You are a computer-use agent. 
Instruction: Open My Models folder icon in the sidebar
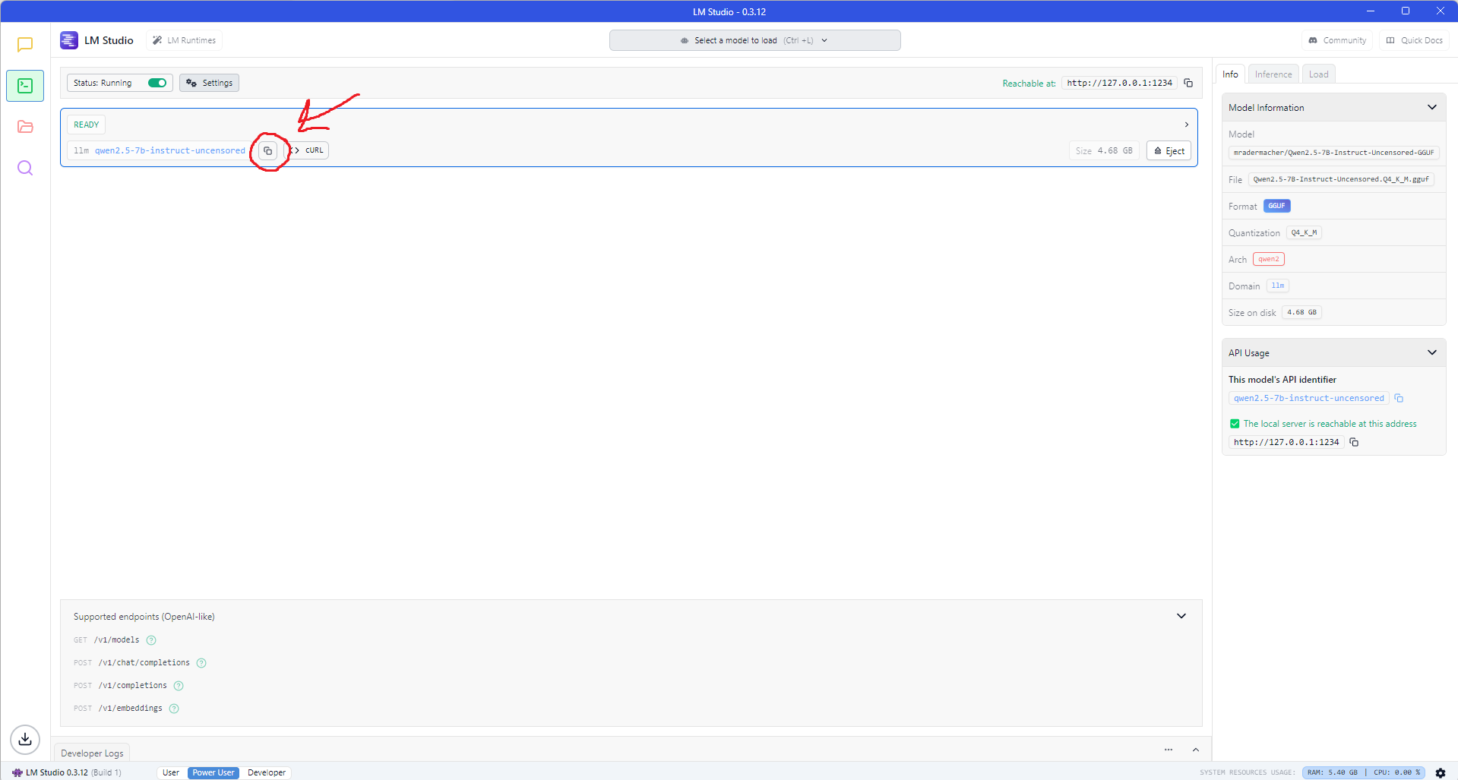coord(25,127)
